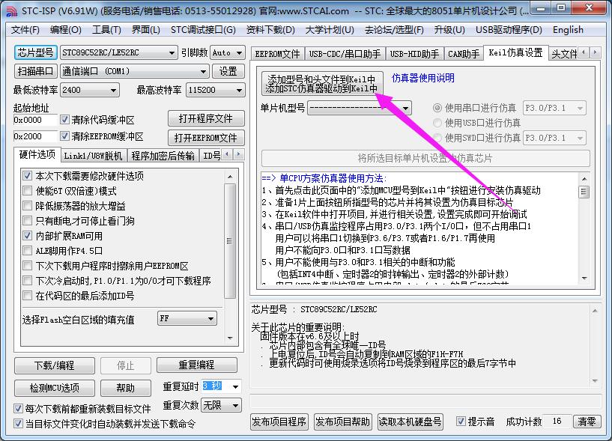Screen dimensions: 612x441
Task: Click 添加型号和头文件到Keil中 button
Action: click(321, 84)
